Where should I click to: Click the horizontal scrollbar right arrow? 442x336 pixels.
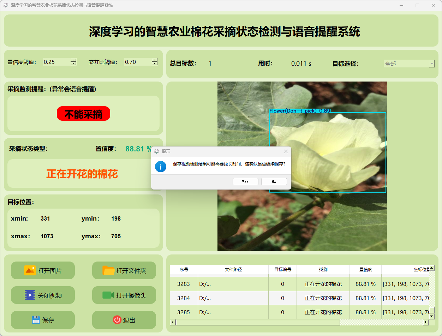[x=426, y=322]
